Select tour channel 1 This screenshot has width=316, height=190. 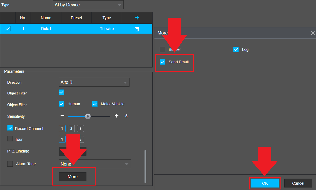tap(62, 139)
